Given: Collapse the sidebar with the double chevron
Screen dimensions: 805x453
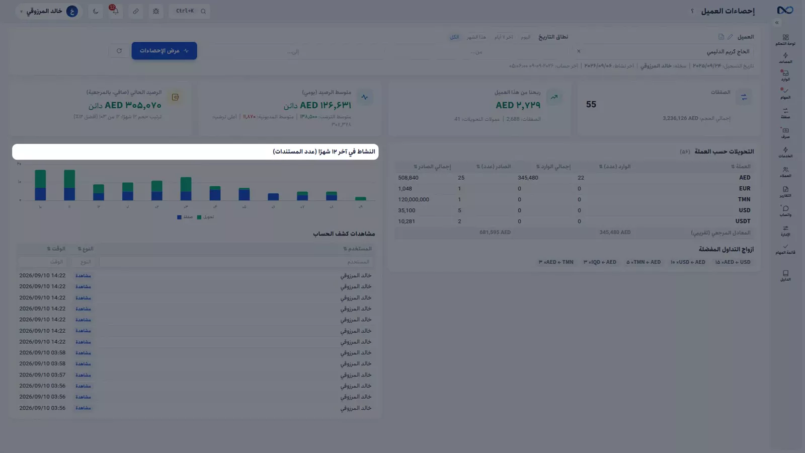Looking at the screenshot, I should pyautogui.click(x=777, y=23).
